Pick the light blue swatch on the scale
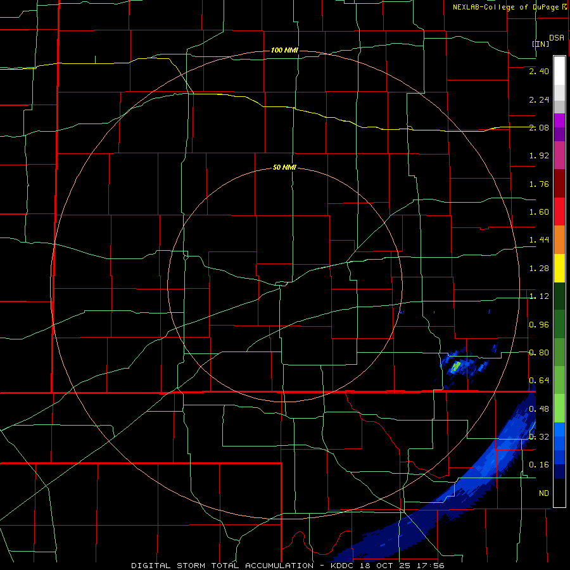This screenshot has height=570, width=570. (559, 429)
